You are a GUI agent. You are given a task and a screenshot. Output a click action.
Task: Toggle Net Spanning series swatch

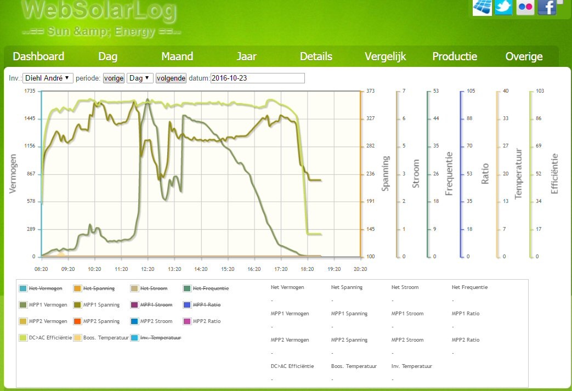77,288
